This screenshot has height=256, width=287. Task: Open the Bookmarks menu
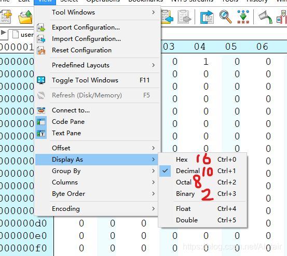click(x=145, y=1)
